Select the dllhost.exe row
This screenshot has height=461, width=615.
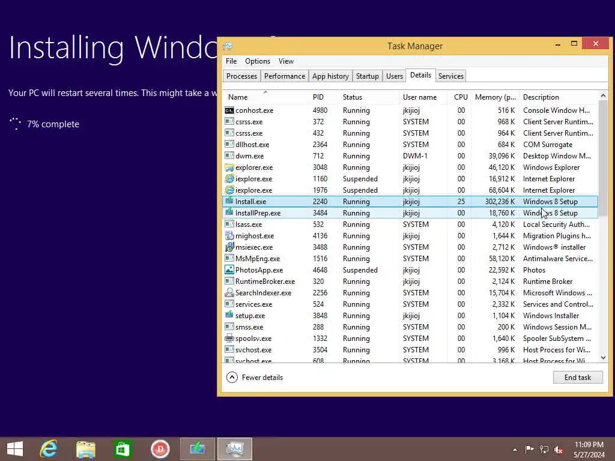[410, 145]
